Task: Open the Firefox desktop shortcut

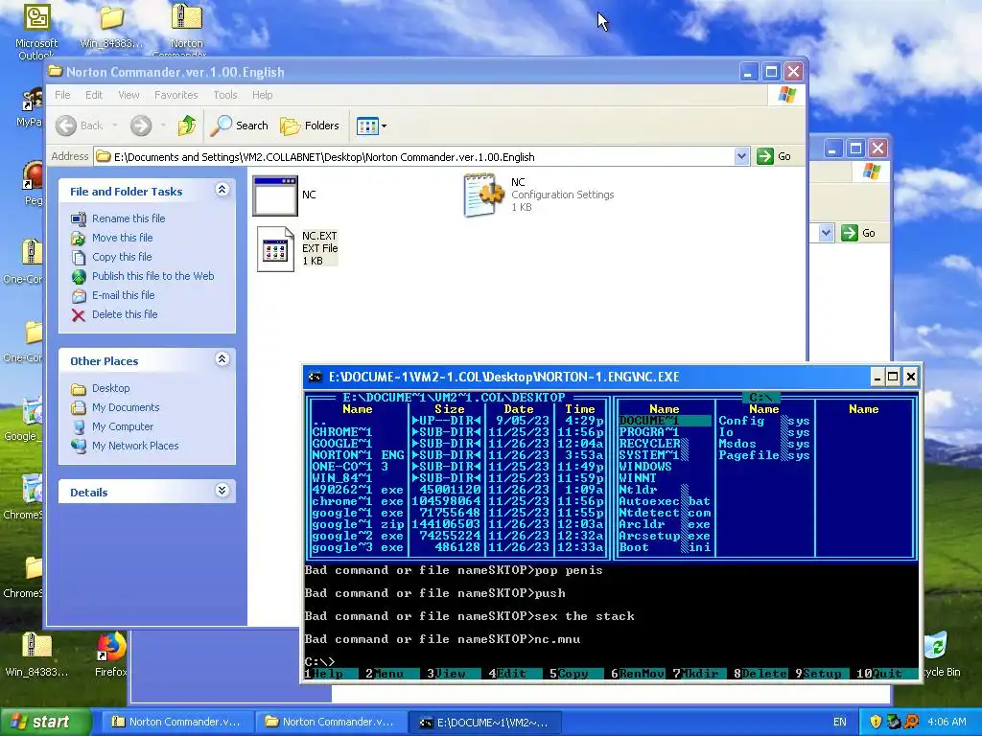Action: point(111,654)
